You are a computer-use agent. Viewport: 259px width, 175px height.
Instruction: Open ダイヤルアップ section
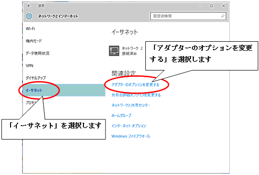pyautogui.click(x=35, y=78)
